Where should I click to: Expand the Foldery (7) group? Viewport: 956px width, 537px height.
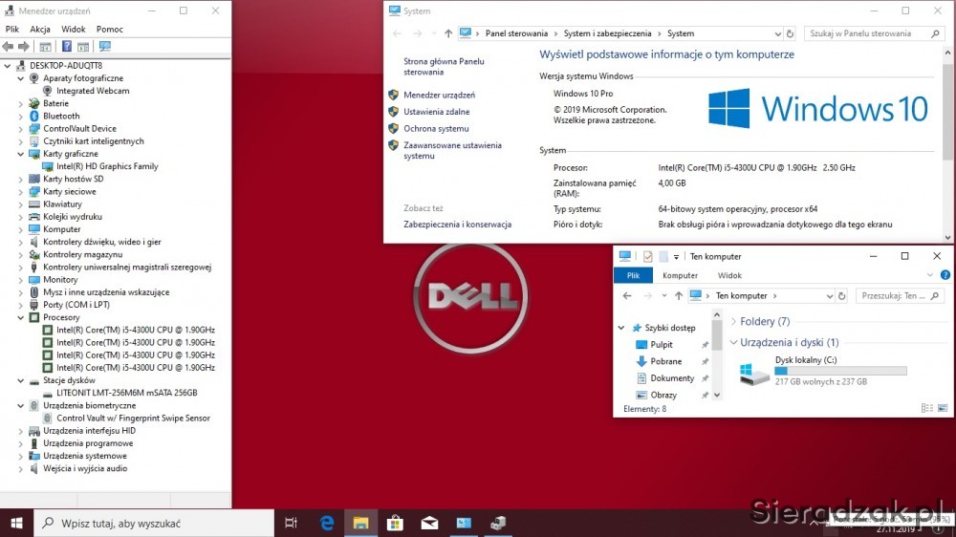point(733,321)
